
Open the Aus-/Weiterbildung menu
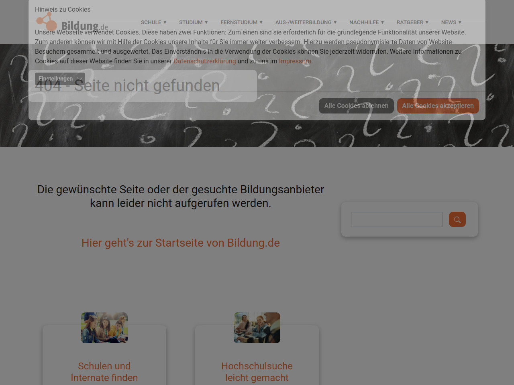(x=306, y=22)
